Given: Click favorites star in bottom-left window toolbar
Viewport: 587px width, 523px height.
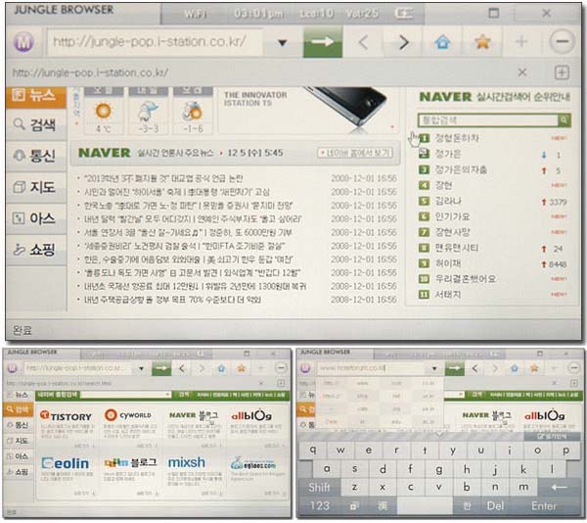Looking at the screenshot, I should (242, 368).
